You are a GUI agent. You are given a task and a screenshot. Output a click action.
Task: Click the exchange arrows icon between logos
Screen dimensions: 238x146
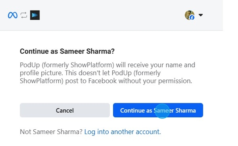coord(24,15)
